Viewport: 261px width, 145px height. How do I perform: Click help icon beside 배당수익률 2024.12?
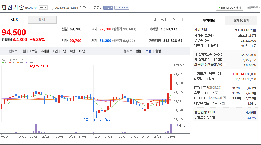click(x=223, y=103)
